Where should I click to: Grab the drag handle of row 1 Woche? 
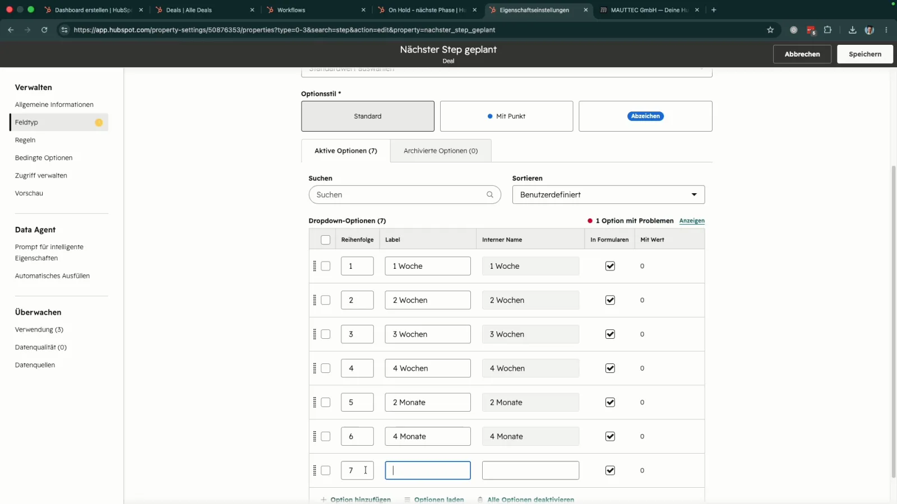[315, 266]
